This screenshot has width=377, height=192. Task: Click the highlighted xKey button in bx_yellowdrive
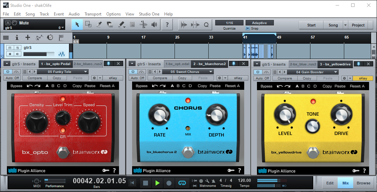coord(363,78)
